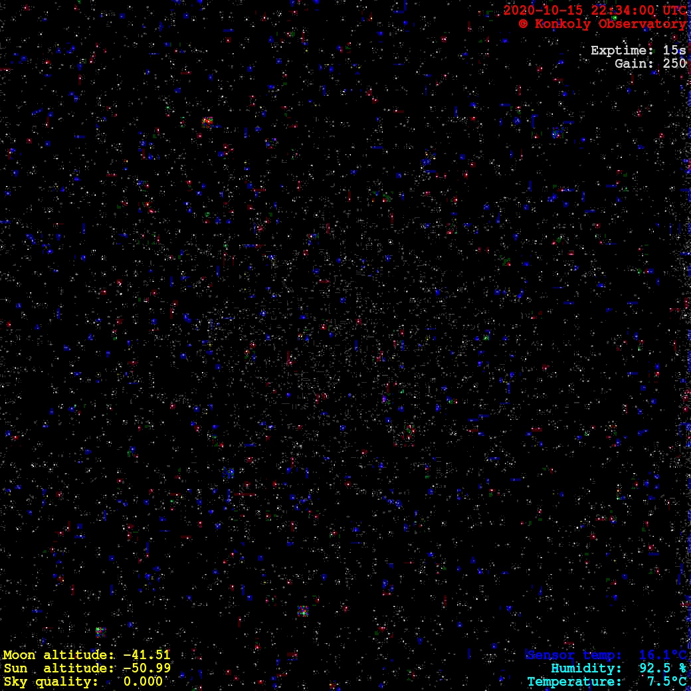Image resolution: width=691 pixels, height=691 pixels.
Task: Click the Moon altitude label
Action: (56, 655)
